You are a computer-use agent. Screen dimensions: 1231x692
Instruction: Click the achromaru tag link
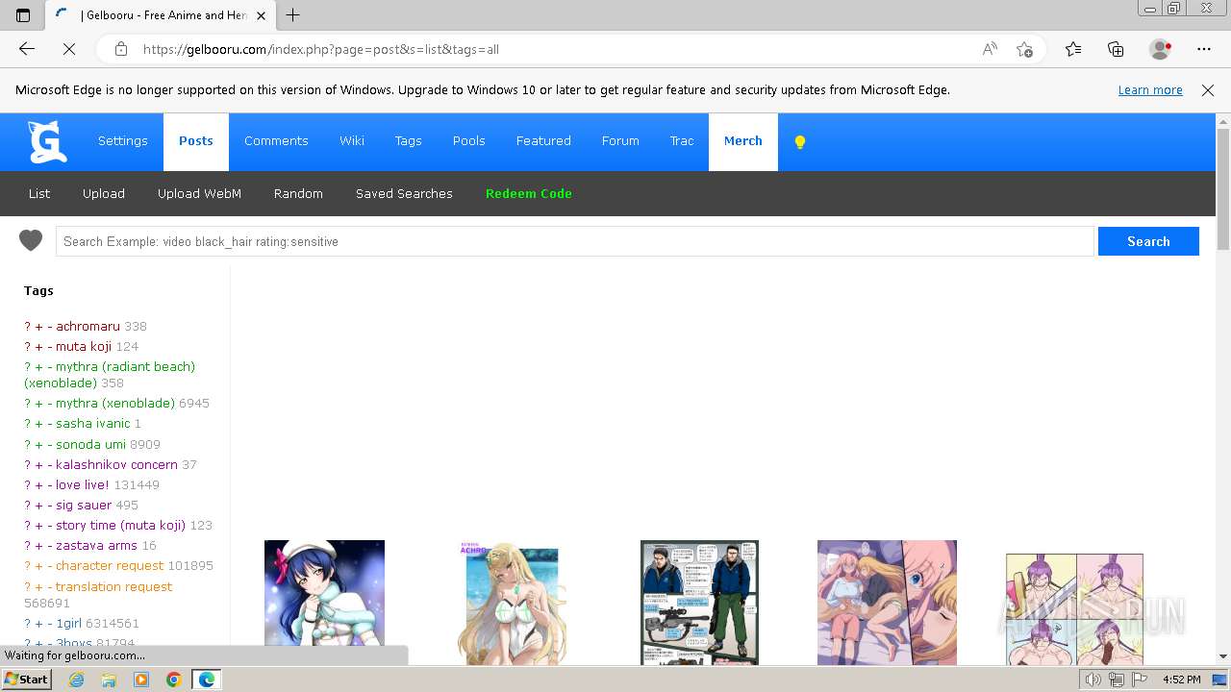click(x=88, y=326)
